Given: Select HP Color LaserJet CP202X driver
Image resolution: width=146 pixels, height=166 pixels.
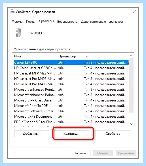Looking at the screenshot, I should (71, 68).
